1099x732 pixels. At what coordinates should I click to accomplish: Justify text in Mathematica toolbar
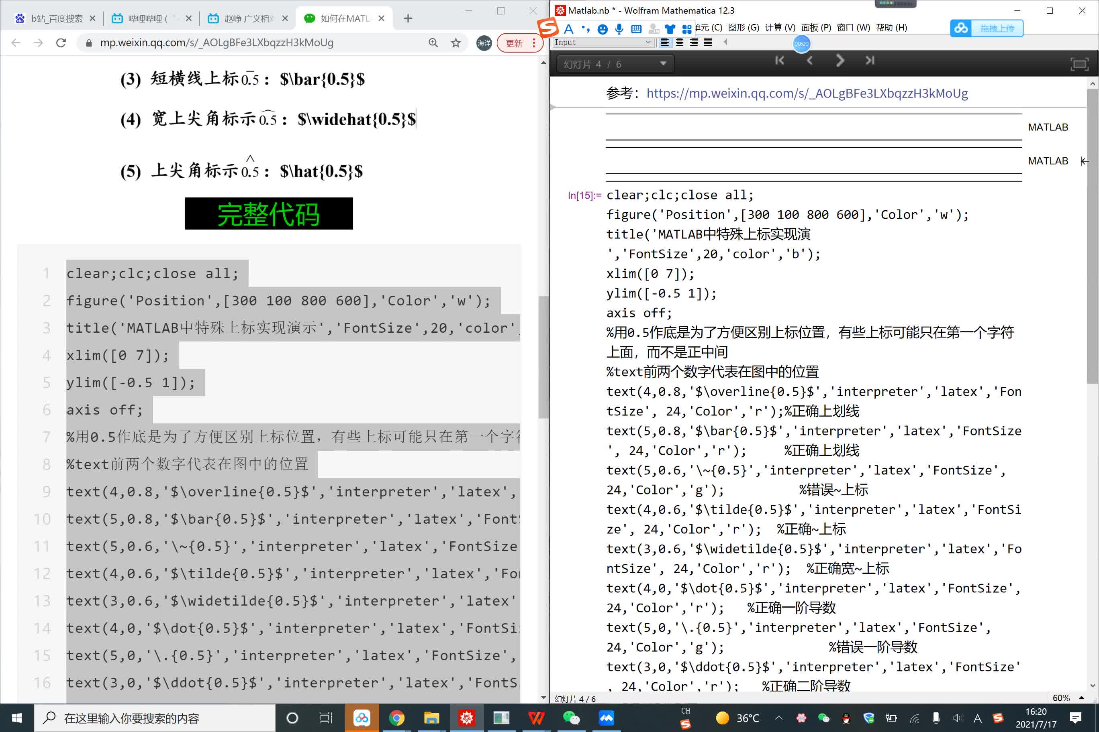708,42
